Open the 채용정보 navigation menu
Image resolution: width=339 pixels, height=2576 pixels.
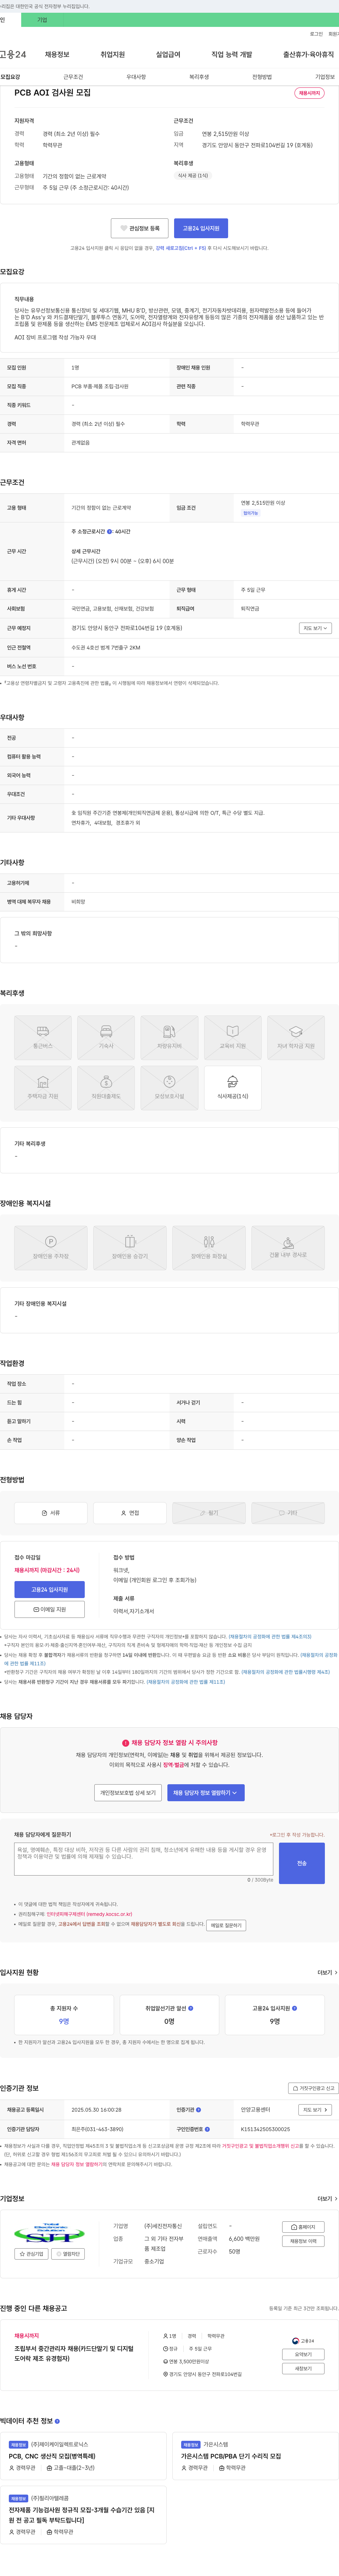coord(57,54)
